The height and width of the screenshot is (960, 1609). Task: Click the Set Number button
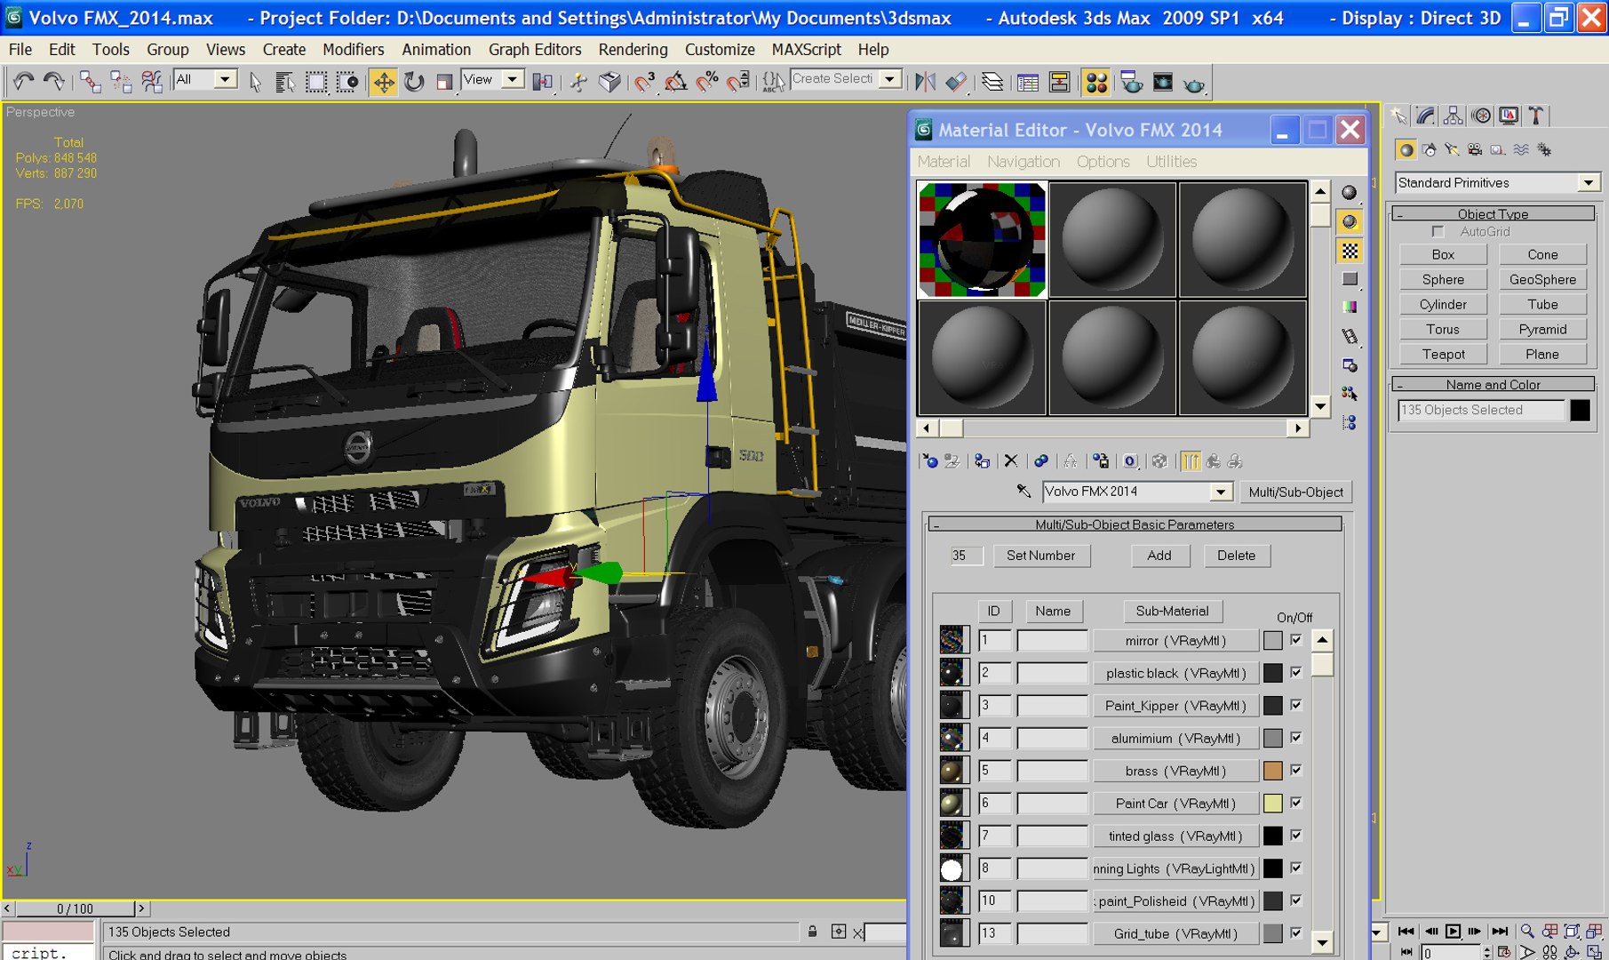point(1040,556)
